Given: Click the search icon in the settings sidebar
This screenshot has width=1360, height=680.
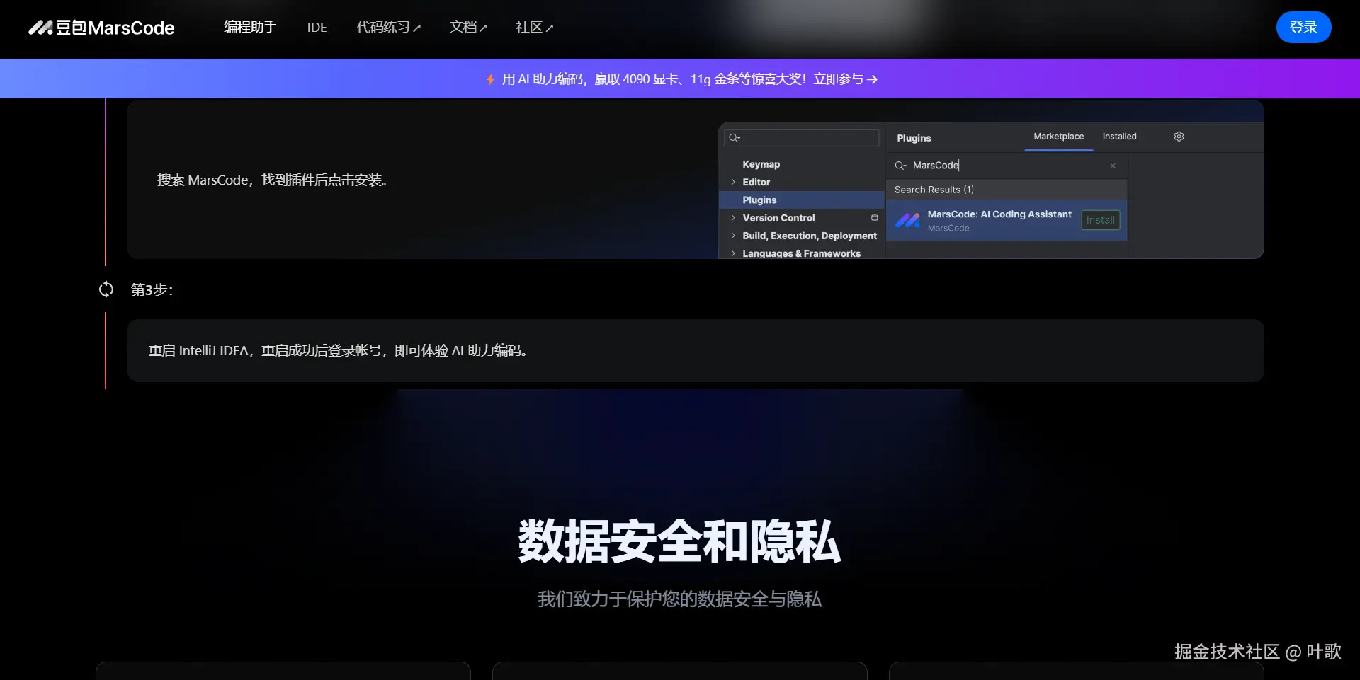Looking at the screenshot, I should click(733, 138).
